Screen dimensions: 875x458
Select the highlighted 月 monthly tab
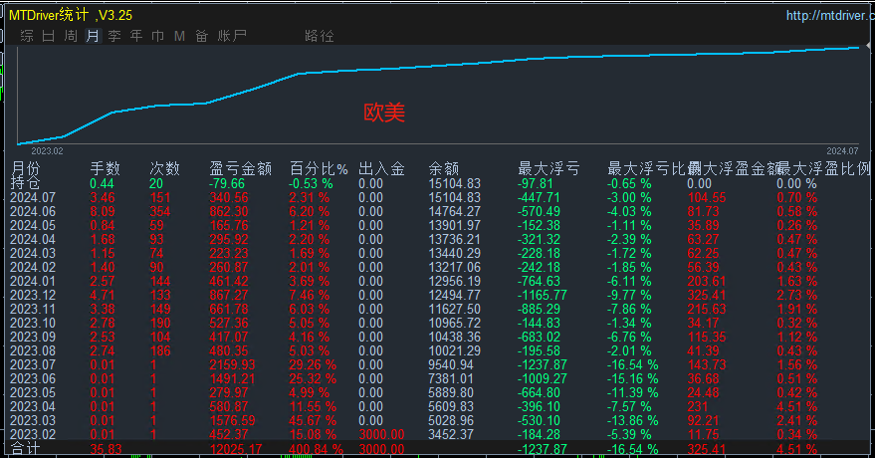coord(93,36)
